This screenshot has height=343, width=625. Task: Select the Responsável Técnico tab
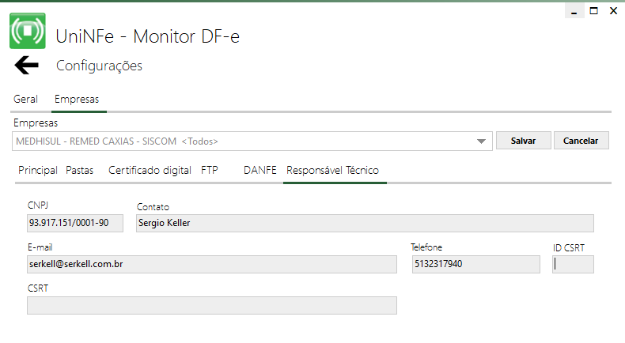tap(332, 171)
